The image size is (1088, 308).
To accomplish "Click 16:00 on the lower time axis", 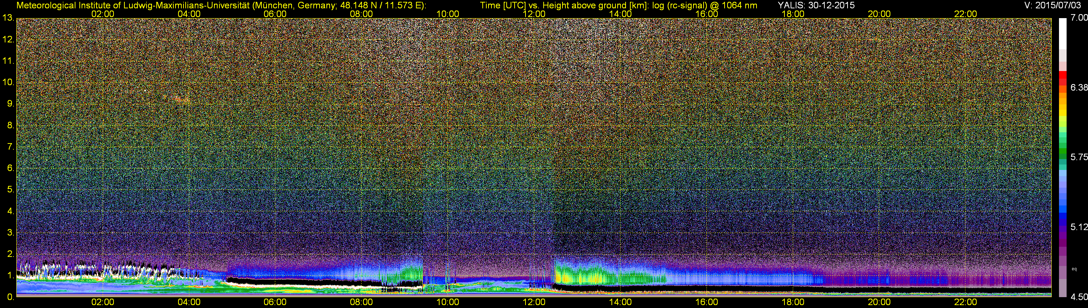I will (x=706, y=303).
